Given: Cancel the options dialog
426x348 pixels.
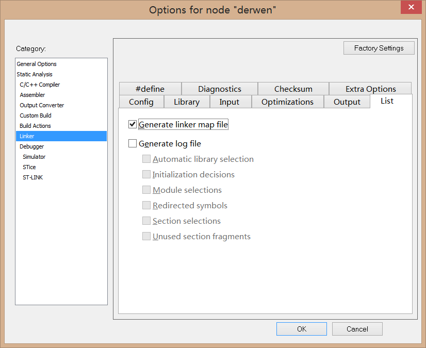Looking at the screenshot, I should point(357,329).
